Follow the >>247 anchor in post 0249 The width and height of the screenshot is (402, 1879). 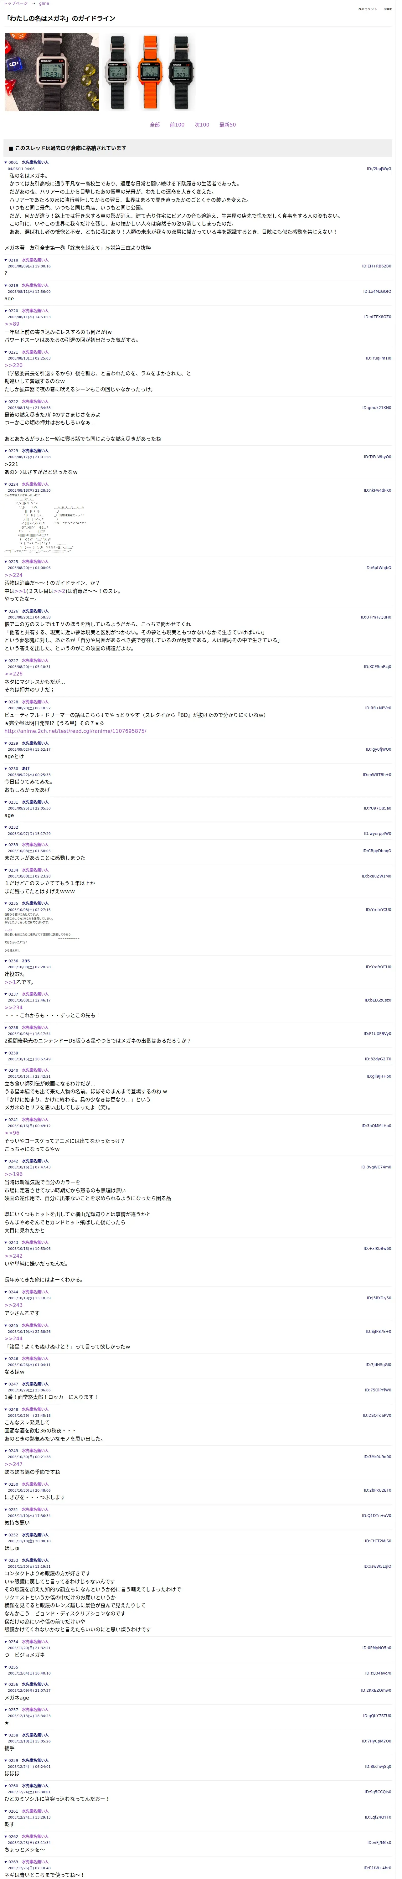tap(14, 1464)
